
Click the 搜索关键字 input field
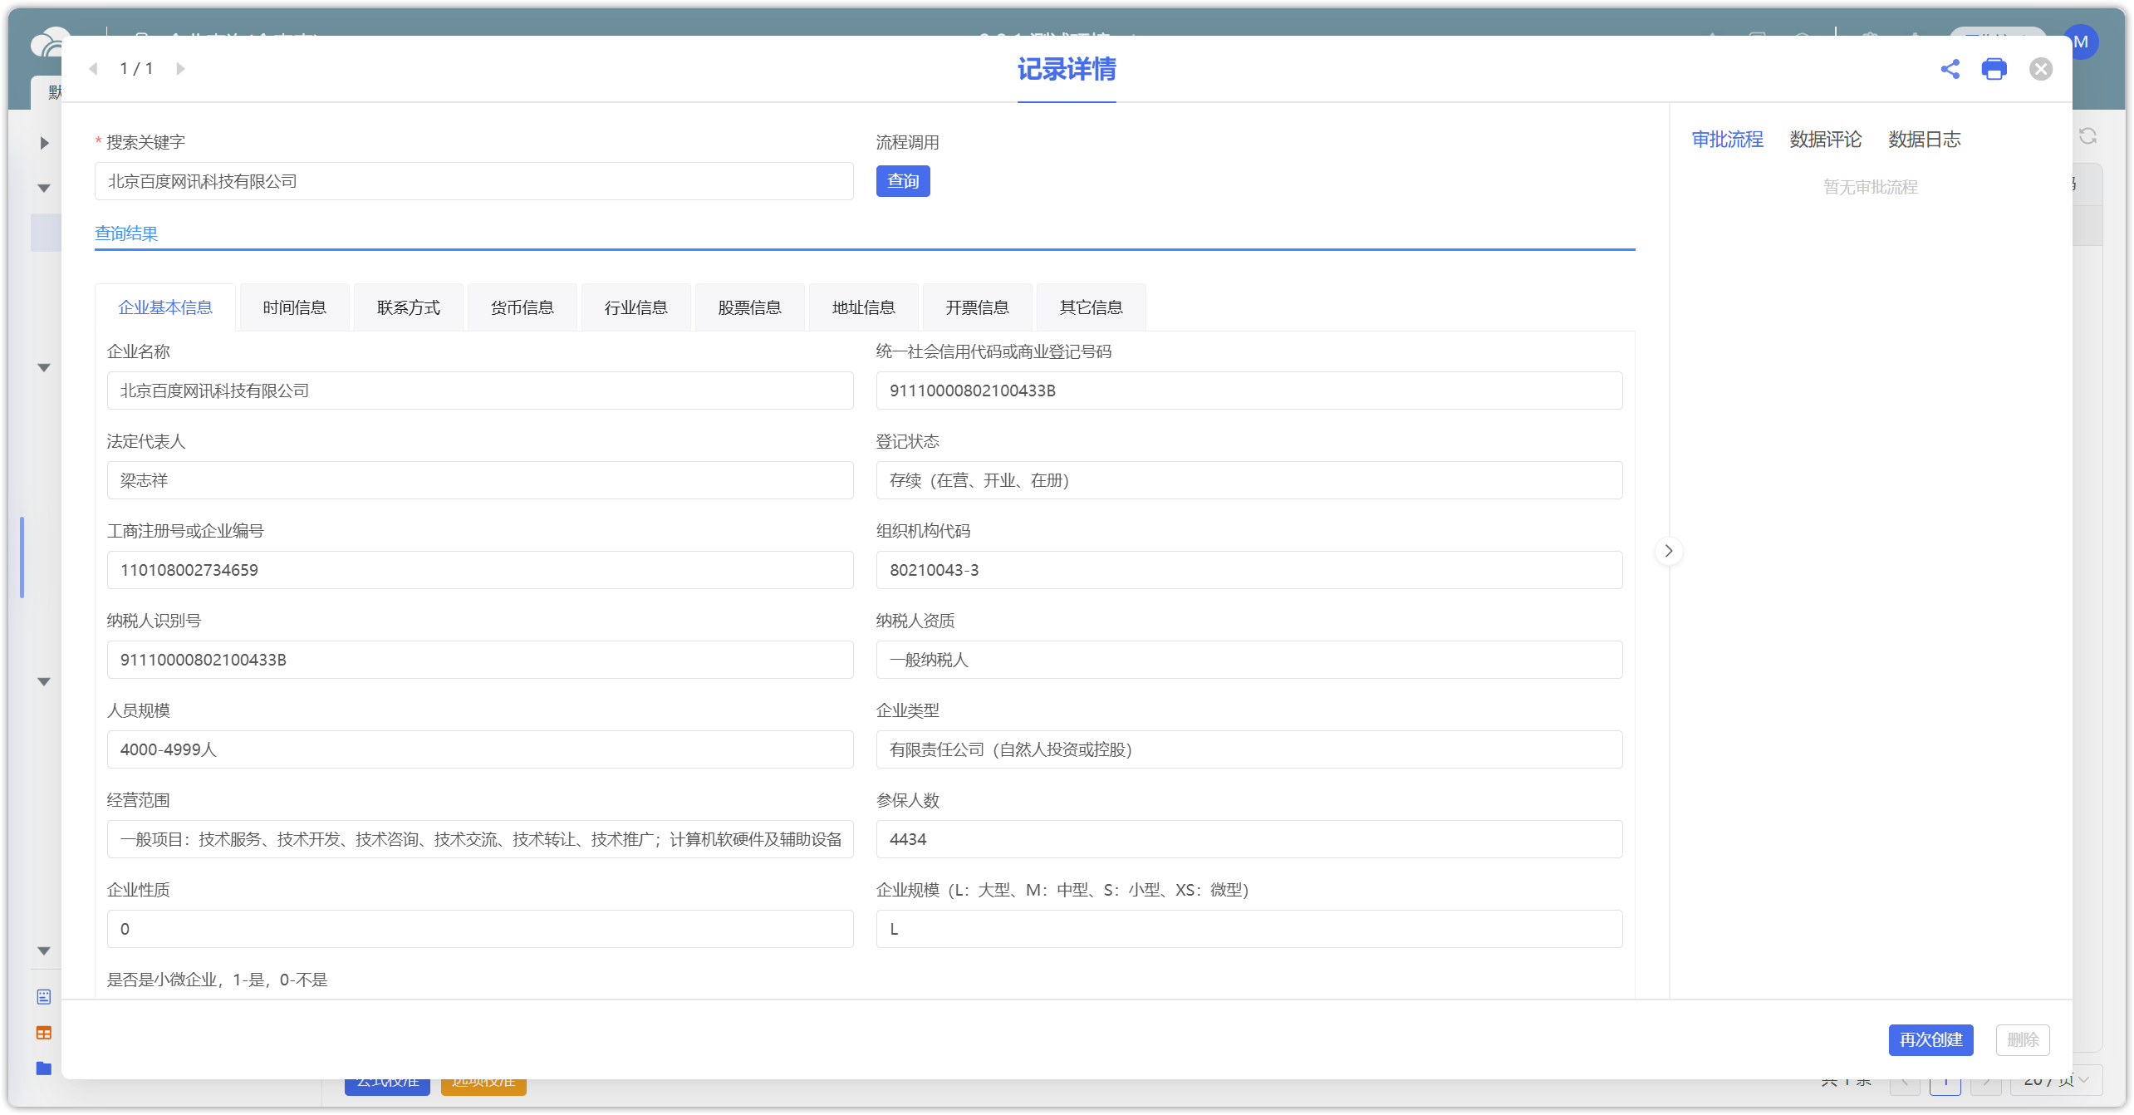coord(473,181)
